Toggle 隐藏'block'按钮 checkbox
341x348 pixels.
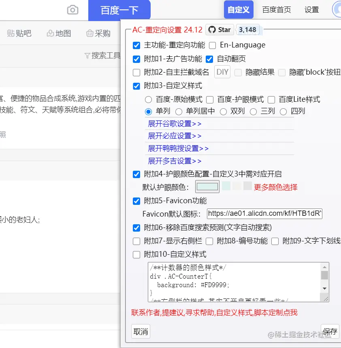pyautogui.click(x=282, y=73)
